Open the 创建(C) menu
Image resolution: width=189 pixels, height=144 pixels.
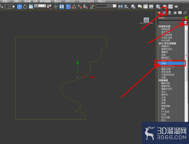[17, 2]
